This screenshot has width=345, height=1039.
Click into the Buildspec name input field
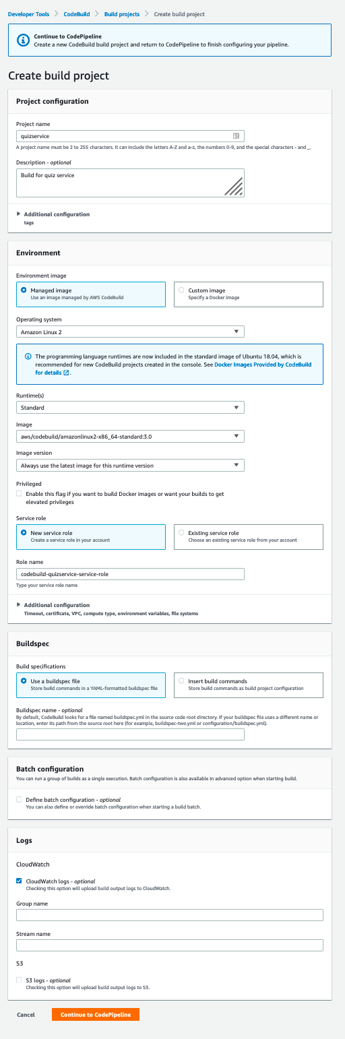point(130,734)
